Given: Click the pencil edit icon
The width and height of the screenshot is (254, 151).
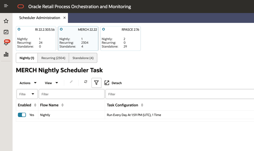Looking at the screenshot, I should click(x=71, y=82).
